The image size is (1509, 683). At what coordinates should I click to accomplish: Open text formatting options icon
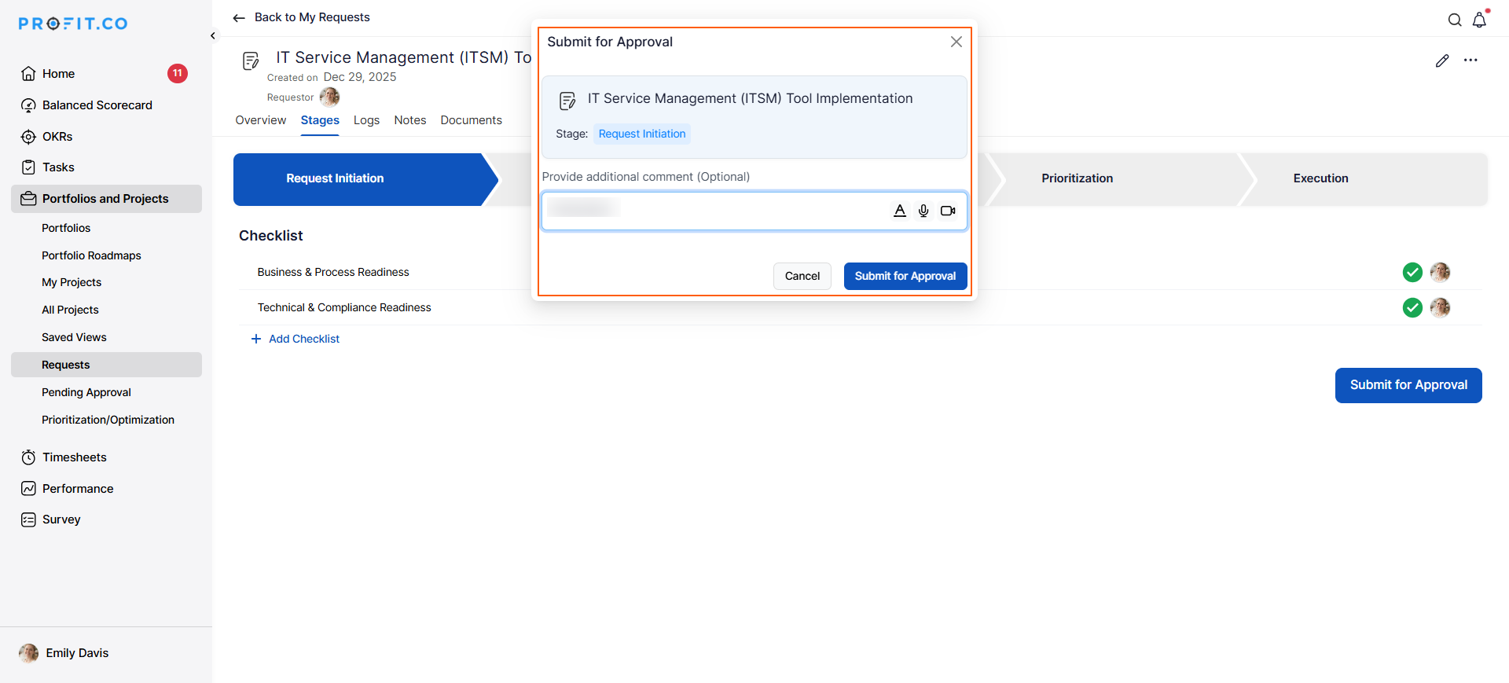pos(900,211)
